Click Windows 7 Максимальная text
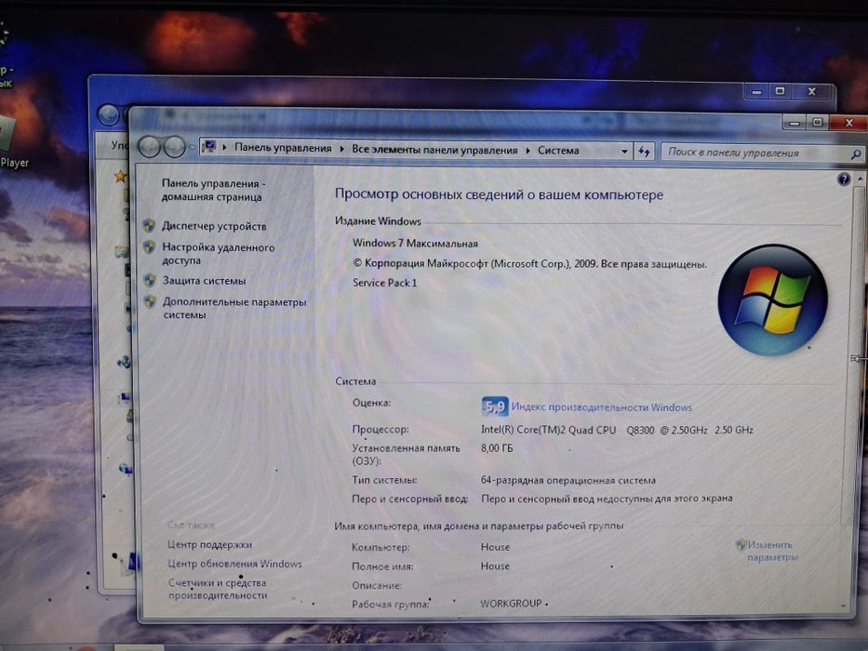The width and height of the screenshot is (868, 651). (x=415, y=243)
